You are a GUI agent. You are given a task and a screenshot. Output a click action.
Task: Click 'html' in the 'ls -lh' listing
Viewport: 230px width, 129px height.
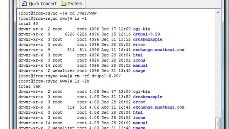138,113
